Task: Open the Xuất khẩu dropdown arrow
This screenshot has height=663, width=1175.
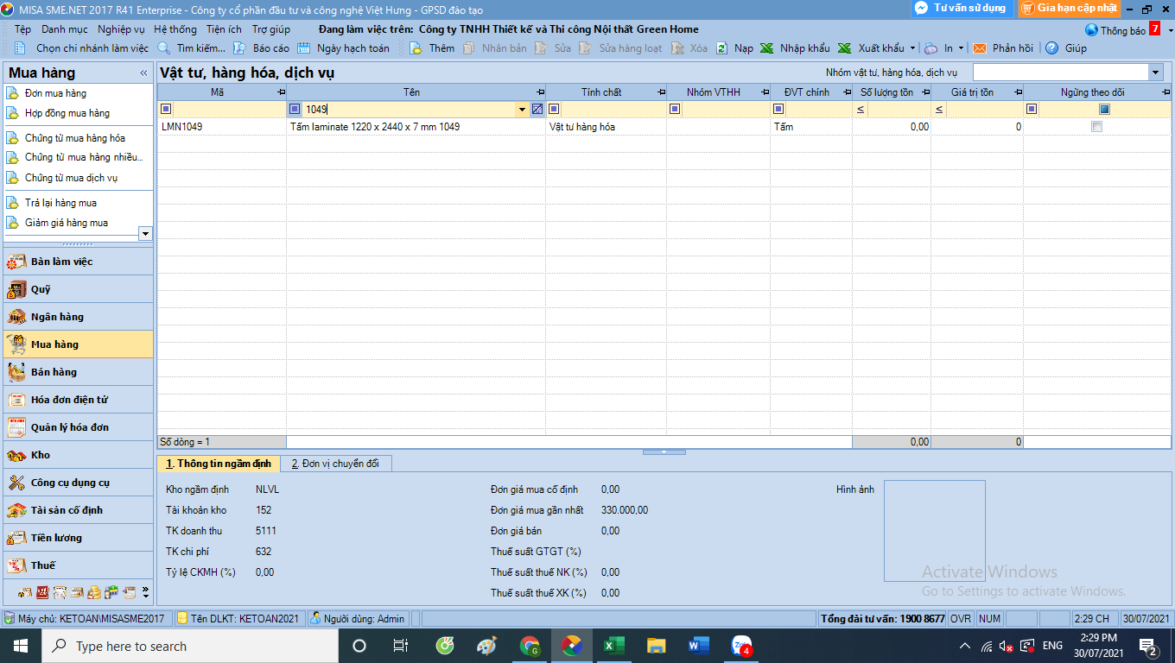Action: click(912, 48)
